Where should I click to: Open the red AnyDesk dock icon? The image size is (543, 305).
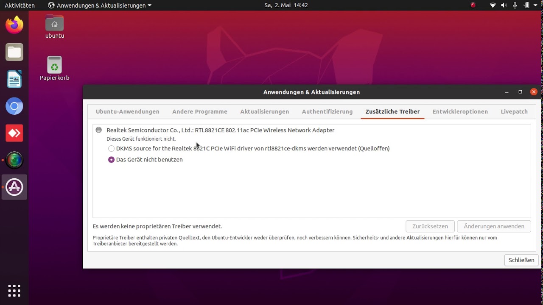[14, 133]
